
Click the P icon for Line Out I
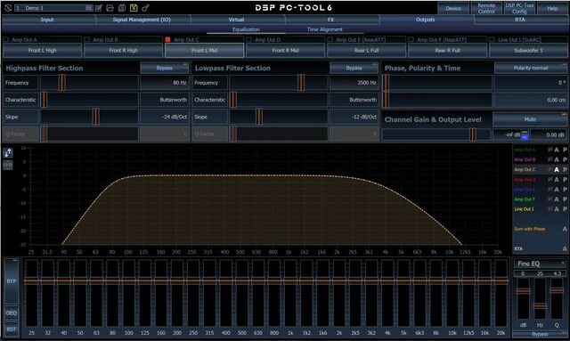[565, 209]
